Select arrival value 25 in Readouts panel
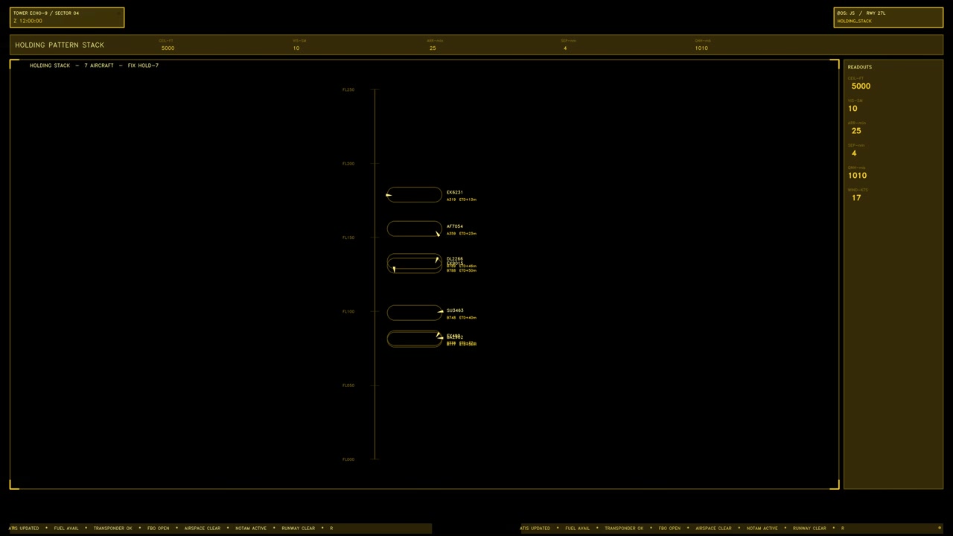This screenshot has height=536, width=953. [856, 131]
